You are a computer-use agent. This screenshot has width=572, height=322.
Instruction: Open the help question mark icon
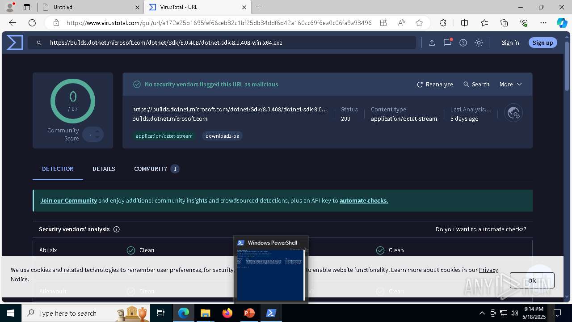[463, 42]
